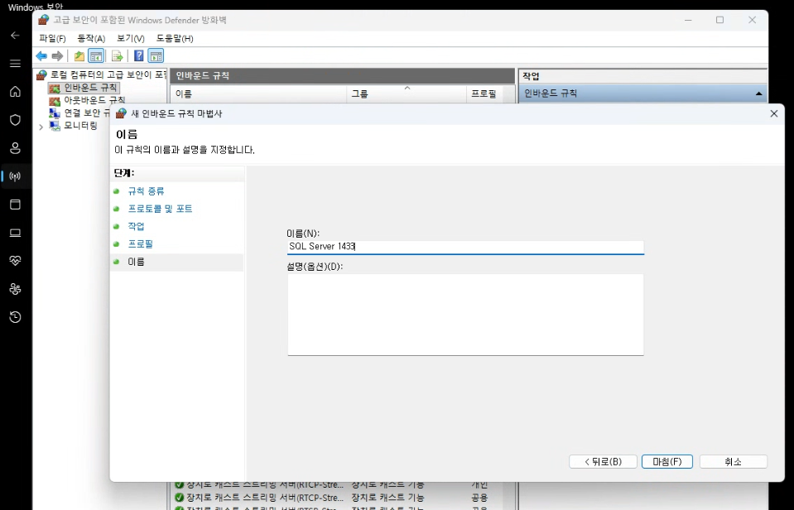This screenshot has width=794, height=510.
Task: Select the 이름 step in wizard
Action: tap(137, 262)
